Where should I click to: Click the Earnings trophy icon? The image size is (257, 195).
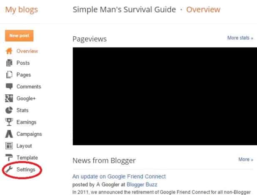[9, 122]
